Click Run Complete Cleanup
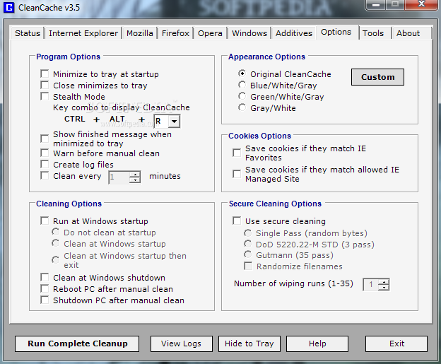Image resolution: width=441 pixels, height=364 pixels. [77, 344]
